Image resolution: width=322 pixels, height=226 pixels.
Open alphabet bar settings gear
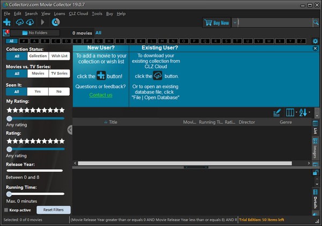[x=315, y=41]
